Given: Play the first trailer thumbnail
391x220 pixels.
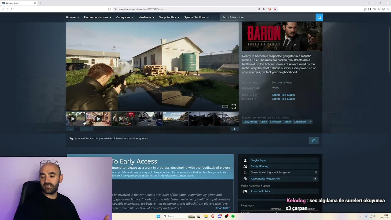Looking at the screenshot, I should (75, 119).
